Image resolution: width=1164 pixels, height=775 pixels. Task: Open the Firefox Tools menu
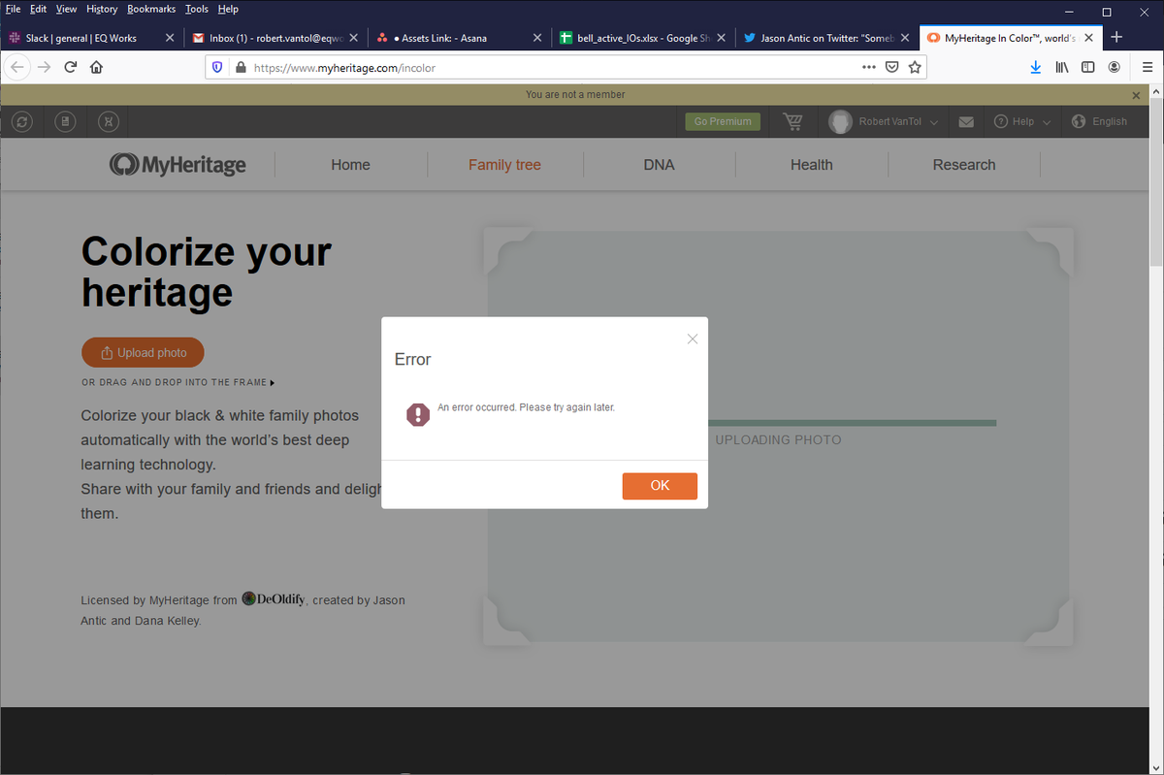[x=197, y=9]
